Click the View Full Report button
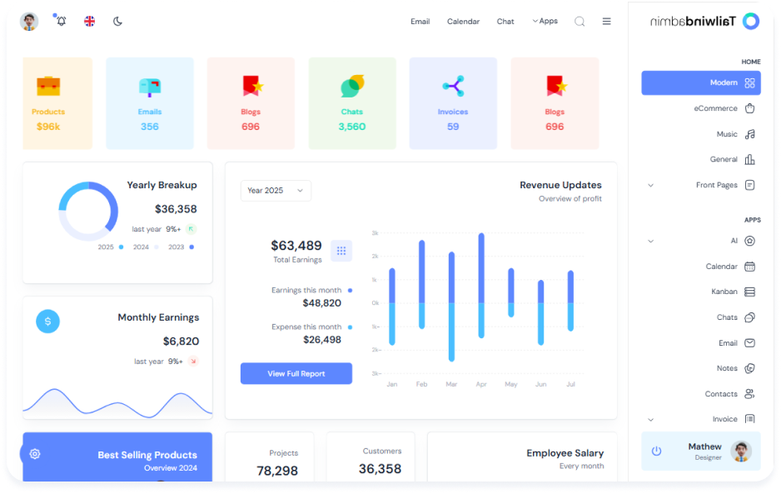 (296, 374)
